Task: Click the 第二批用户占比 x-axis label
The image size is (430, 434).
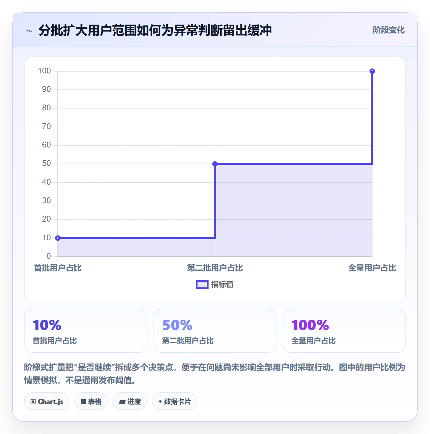Action: point(215,268)
